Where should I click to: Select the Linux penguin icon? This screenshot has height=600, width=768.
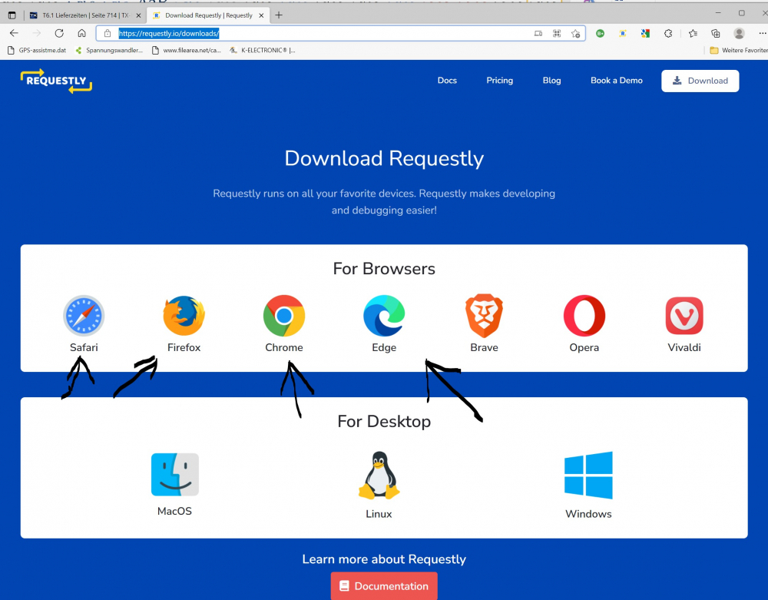coord(379,475)
